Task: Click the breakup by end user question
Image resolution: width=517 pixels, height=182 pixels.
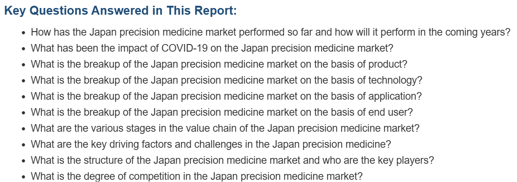Action: tap(222, 112)
